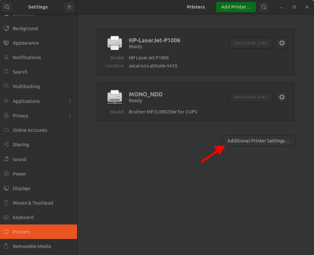314x255 pixels.
Task: Click the MONO_NDD printer icon
Action: (x=114, y=97)
